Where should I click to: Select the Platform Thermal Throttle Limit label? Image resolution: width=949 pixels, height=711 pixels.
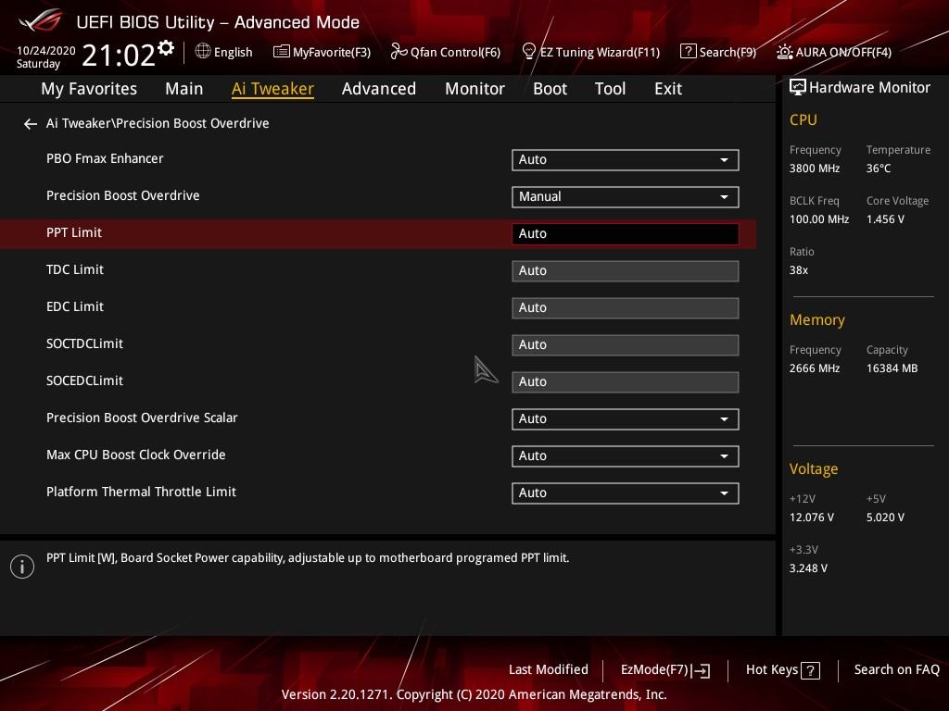tap(141, 492)
